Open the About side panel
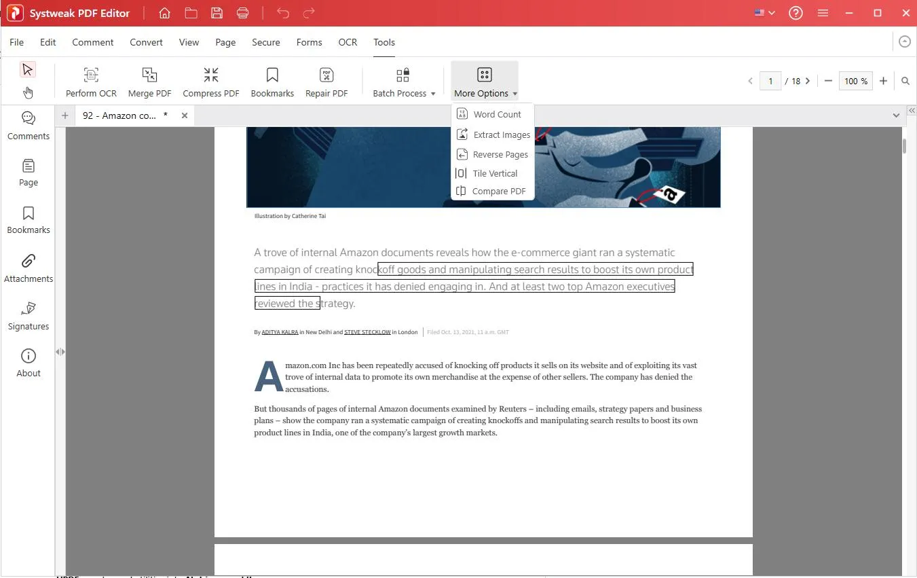Viewport: 917px width, 578px height. [x=28, y=363]
